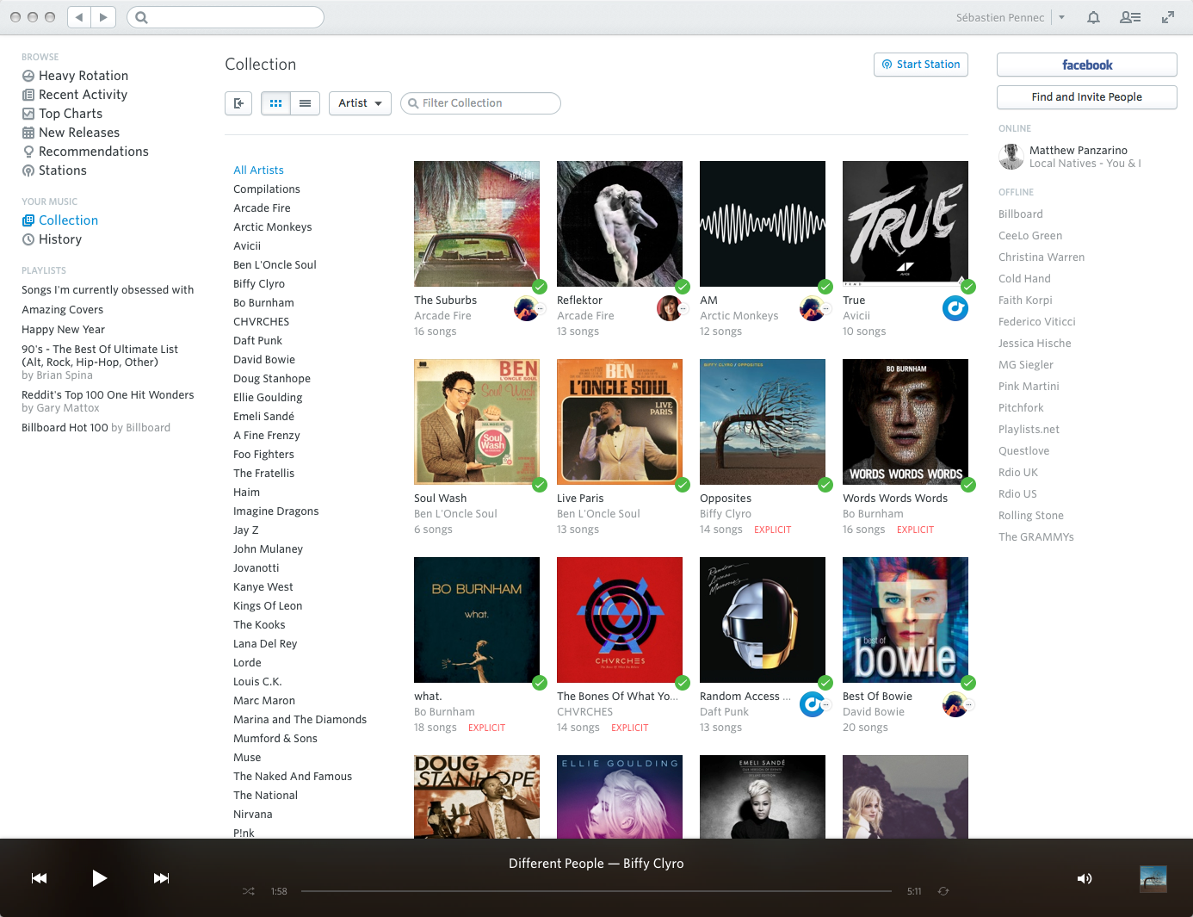Screen dimensions: 1193x917
Task: Click the green sync checkmark on Soul Wash
Action: point(540,485)
